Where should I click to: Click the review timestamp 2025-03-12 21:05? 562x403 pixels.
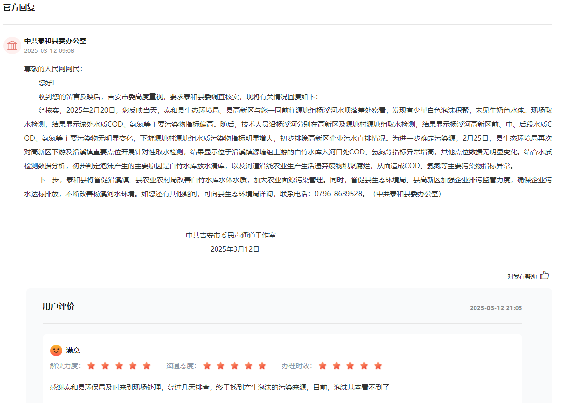coord(495,308)
